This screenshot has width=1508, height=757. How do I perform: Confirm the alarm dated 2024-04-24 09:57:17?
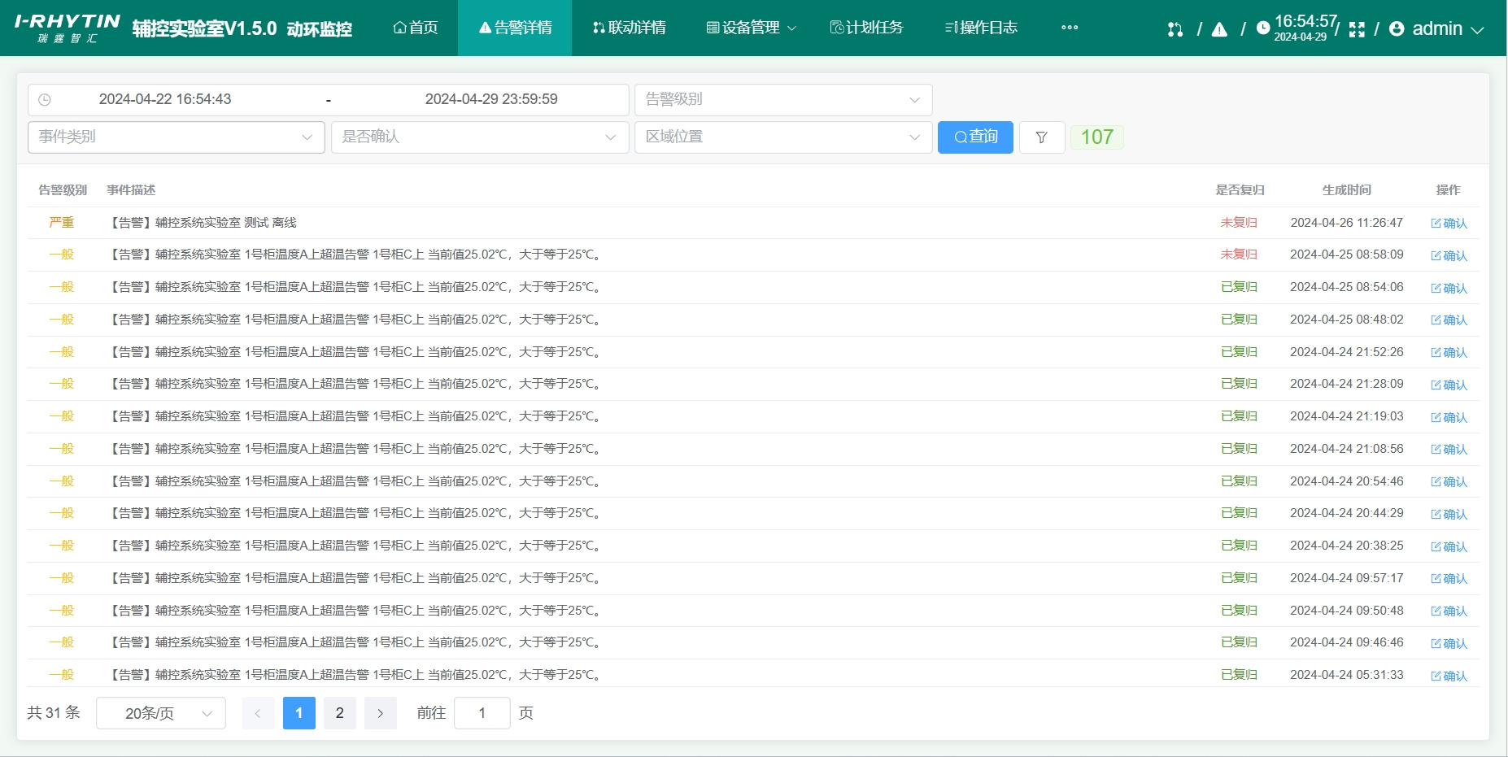coord(1449,579)
